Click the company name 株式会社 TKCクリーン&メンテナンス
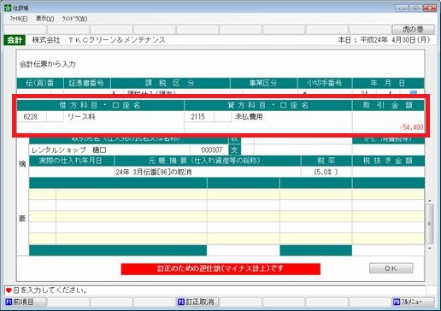441x311 pixels. click(x=99, y=40)
